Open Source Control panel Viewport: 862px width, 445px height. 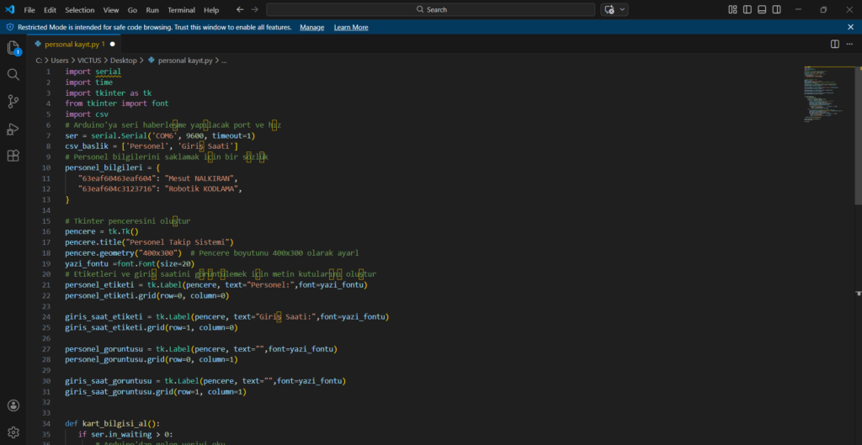(x=13, y=102)
